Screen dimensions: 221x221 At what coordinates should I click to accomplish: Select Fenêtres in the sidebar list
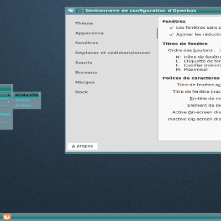point(87,43)
